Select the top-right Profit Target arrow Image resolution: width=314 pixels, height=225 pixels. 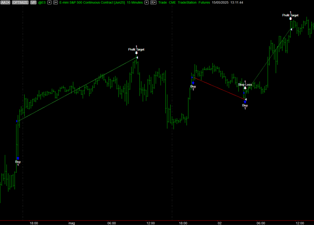(290, 19)
